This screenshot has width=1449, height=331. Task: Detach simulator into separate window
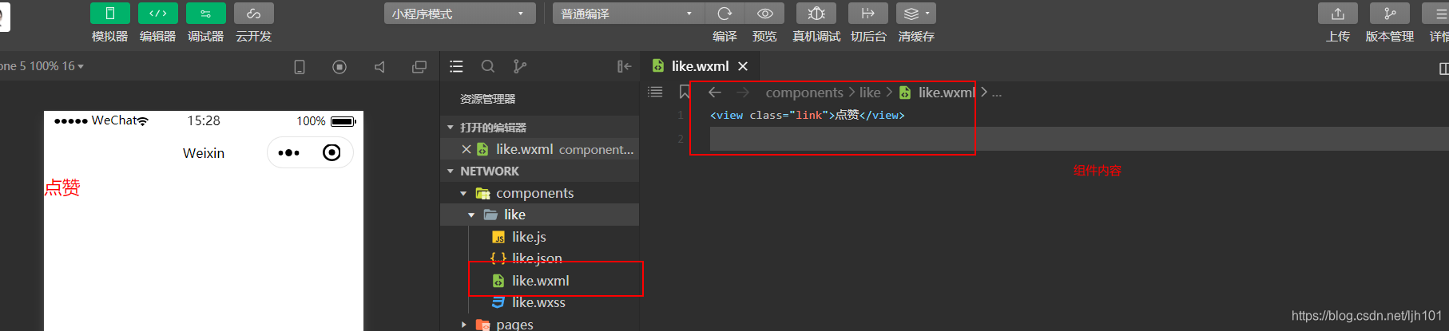pos(419,67)
